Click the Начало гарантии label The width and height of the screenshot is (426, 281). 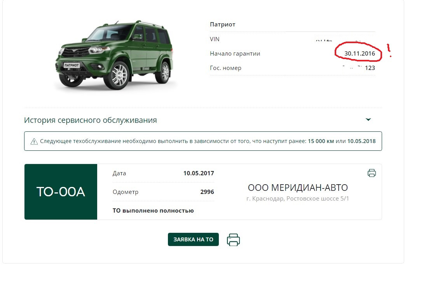235,54
